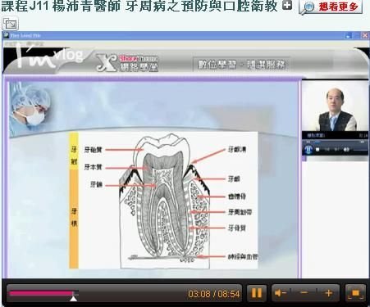Viewport: 370px width, 307px height.
Task: Click the white triangle playhead marker
Action: coord(73,299)
